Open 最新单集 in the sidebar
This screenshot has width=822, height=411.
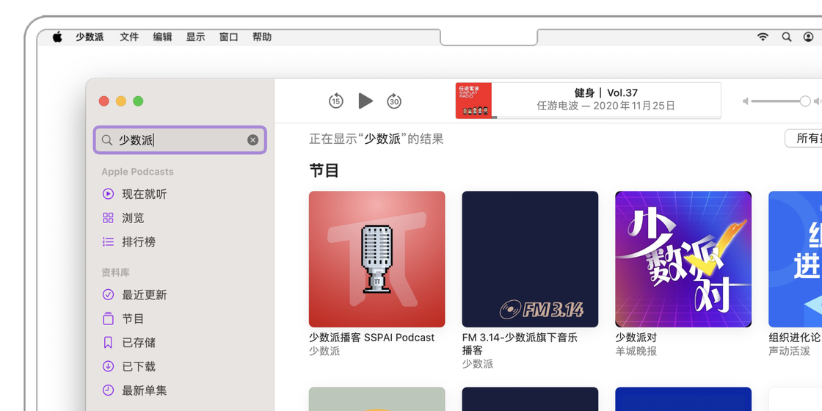[x=144, y=390]
